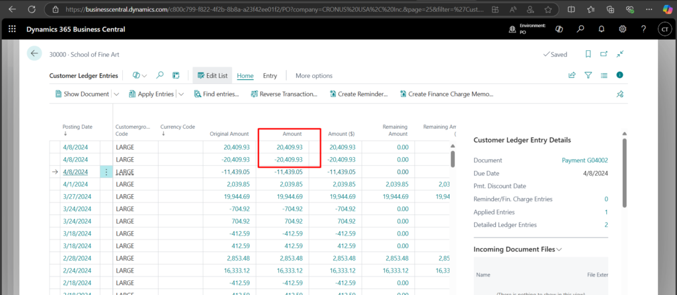Viewport: 677px width, 295px height.
Task: Click the bookmark icon next to Saved
Action: tap(588, 54)
